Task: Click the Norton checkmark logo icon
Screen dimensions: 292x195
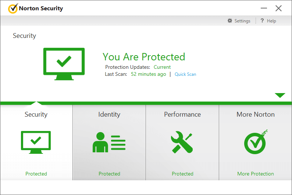Action: tap(13, 8)
